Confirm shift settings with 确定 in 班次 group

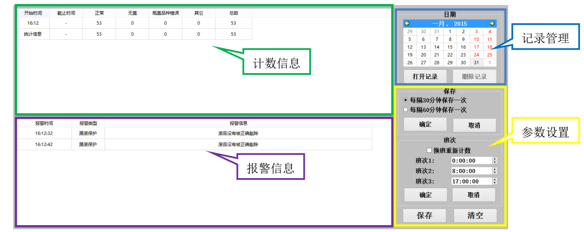point(425,195)
